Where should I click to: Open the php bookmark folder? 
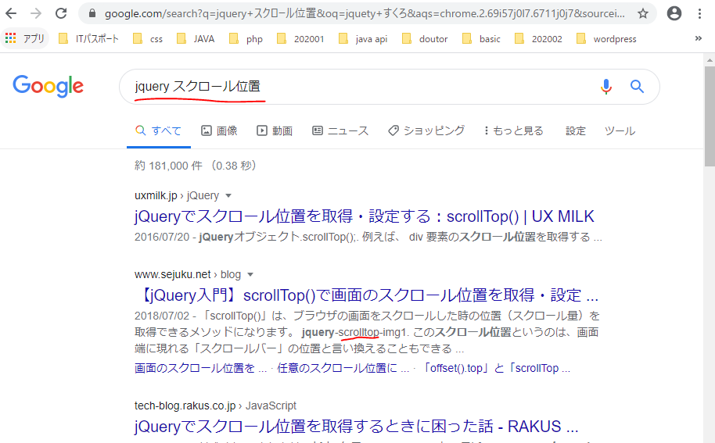click(246, 39)
